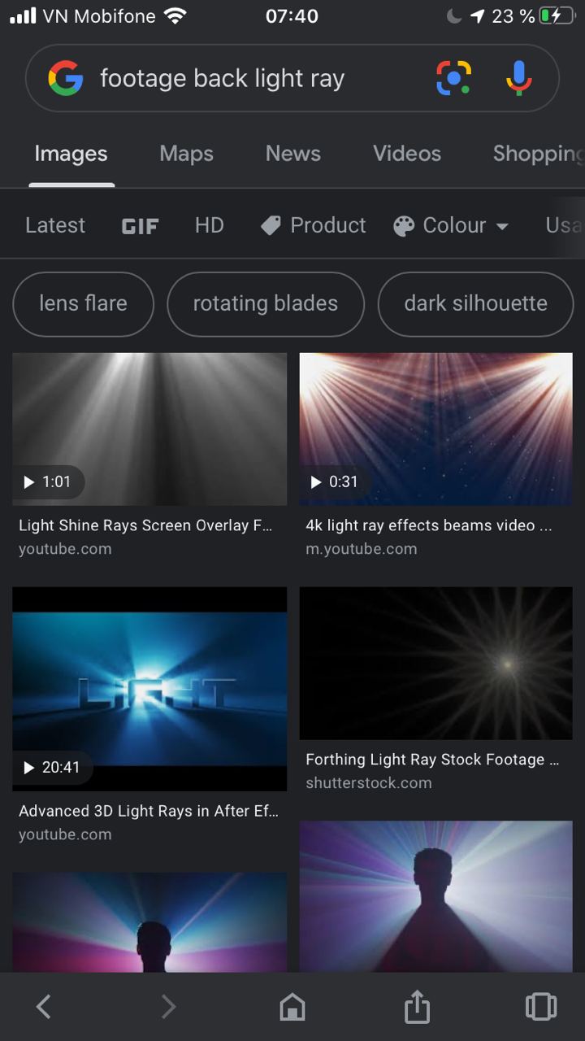Viewport: 585px width, 1041px height.
Task: Tap the 07:40 status bar clock
Action: tap(292, 15)
